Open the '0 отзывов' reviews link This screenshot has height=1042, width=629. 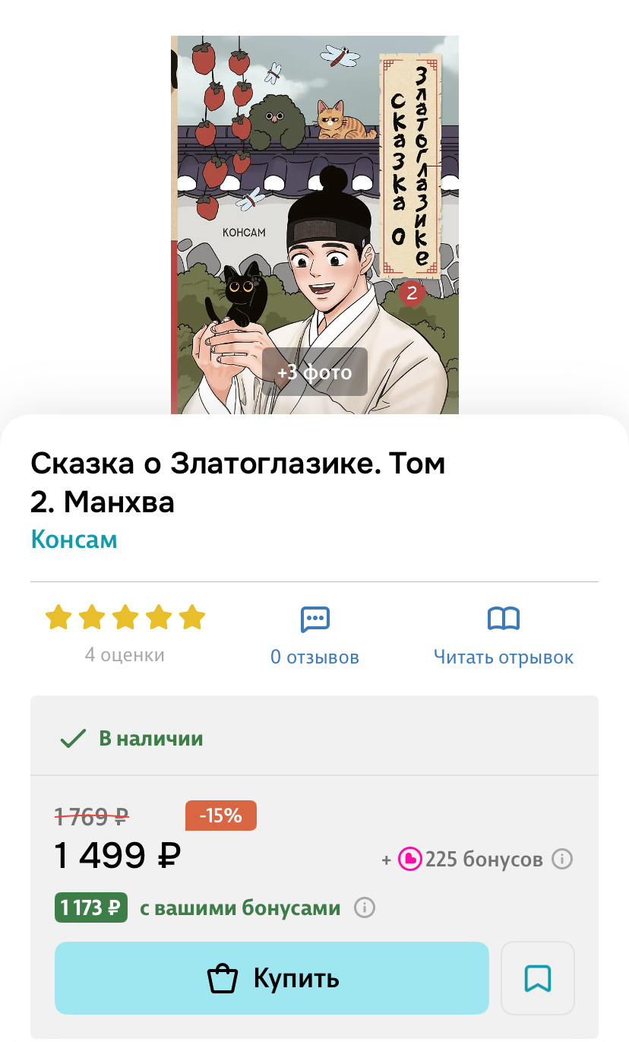(315, 657)
